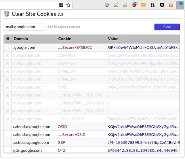Viewport: 185px width, 159px height.
Task: Click the GMAIL_IMP cookie name
Action: tap(68, 79)
